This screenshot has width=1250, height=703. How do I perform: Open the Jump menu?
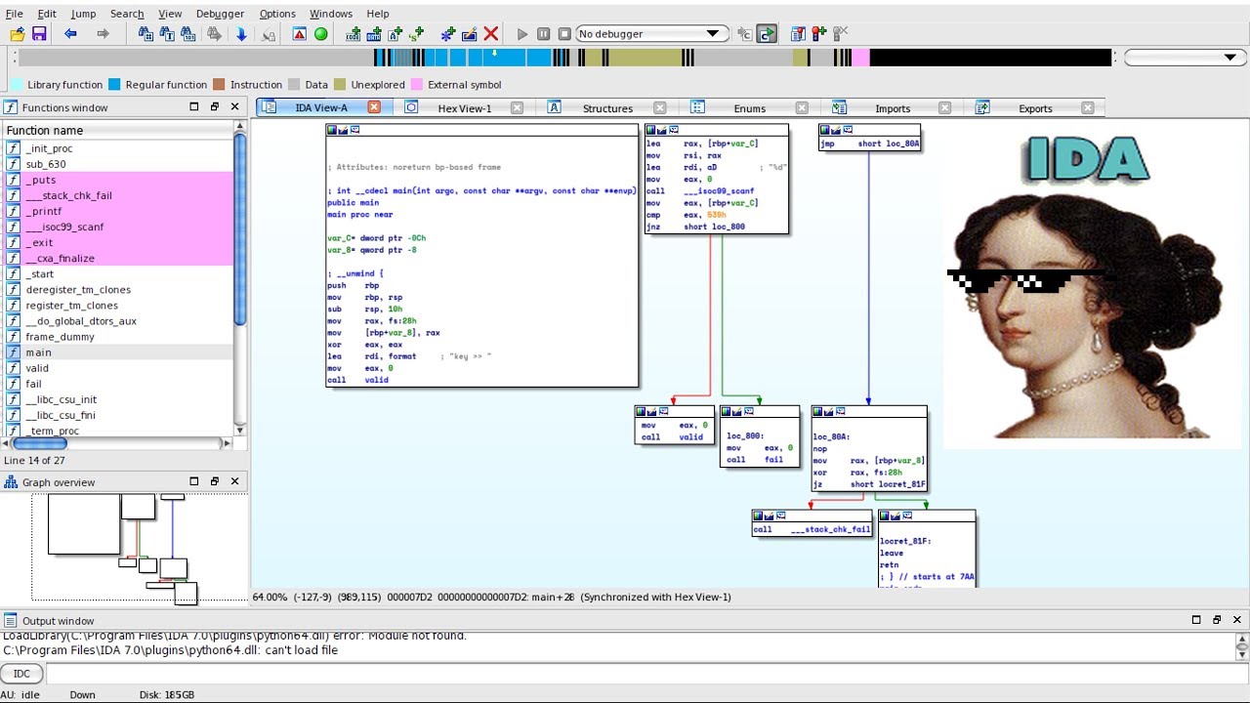(x=83, y=14)
